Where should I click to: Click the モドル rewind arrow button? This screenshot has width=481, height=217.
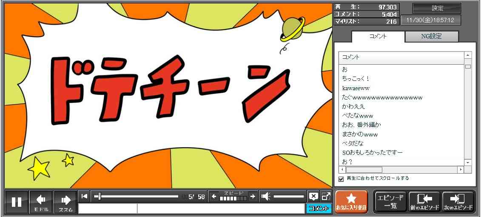click(41, 202)
